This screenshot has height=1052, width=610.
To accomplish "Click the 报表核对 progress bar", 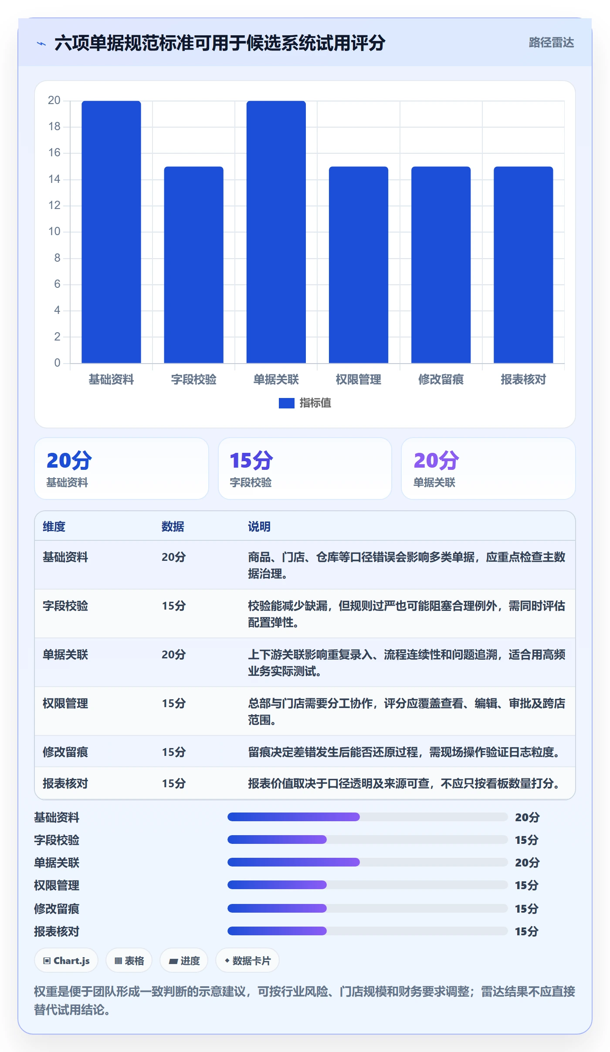I will point(367,931).
